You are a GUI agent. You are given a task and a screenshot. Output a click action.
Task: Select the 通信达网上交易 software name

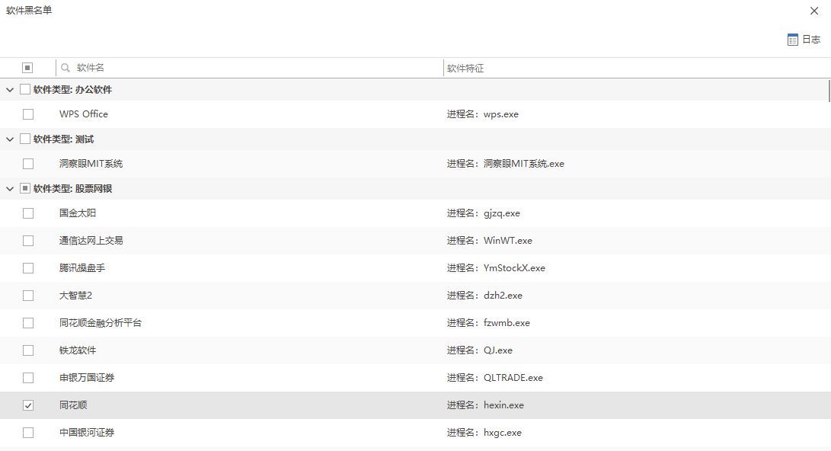pyautogui.click(x=91, y=241)
